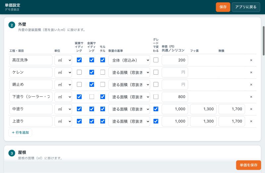Screen dimensions: 265x173
Task: Edit the 高圧洗浄 item name field
Action: [31, 60]
